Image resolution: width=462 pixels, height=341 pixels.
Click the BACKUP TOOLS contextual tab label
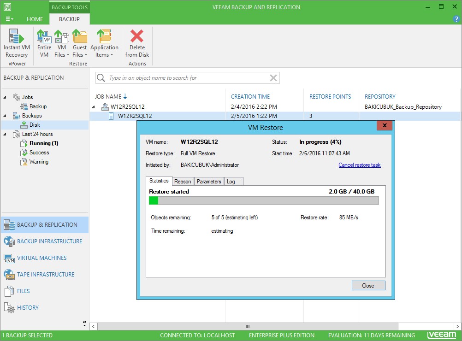click(70, 7)
